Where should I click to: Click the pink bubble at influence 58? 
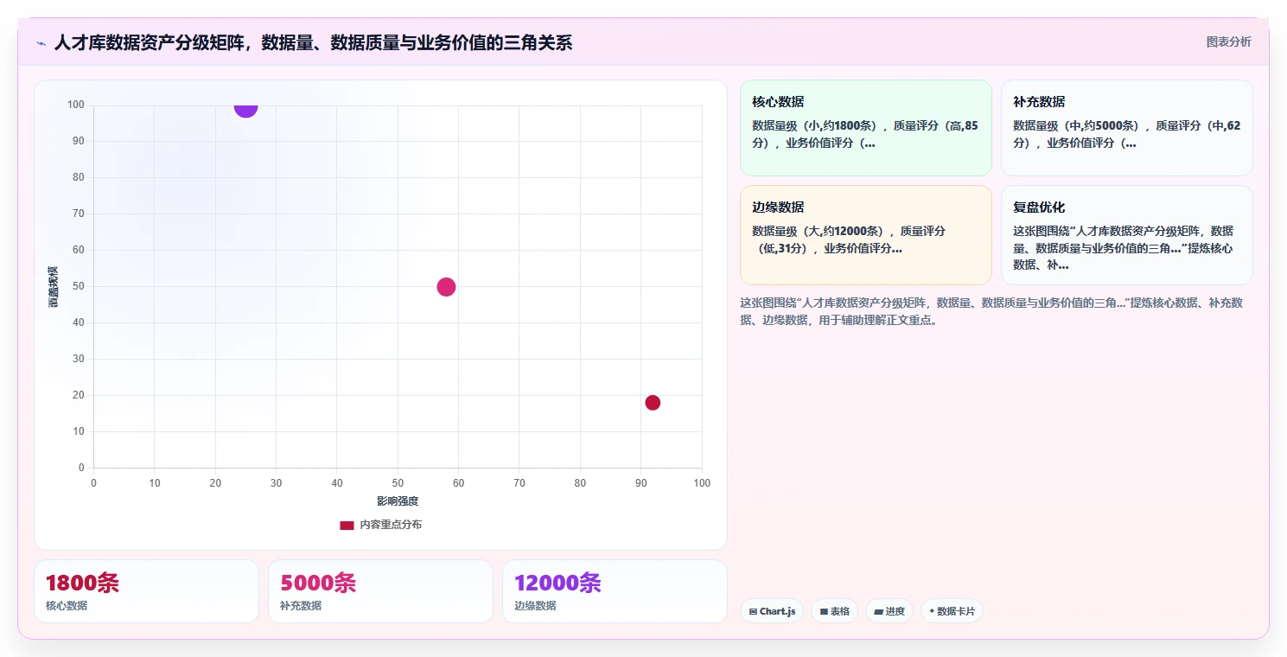coord(446,287)
